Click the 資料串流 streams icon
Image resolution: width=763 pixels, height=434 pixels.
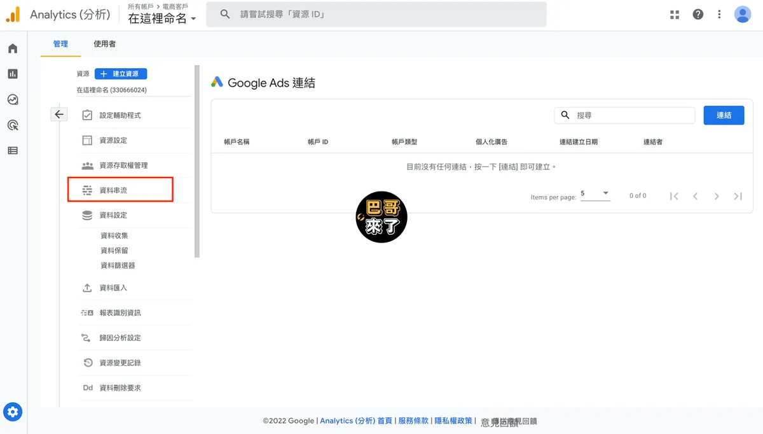point(88,190)
